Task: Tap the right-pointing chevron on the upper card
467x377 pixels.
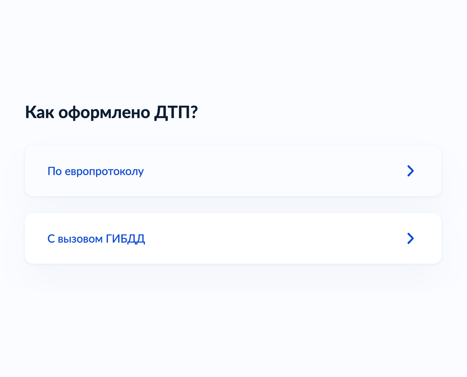Action: click(410, 171)
